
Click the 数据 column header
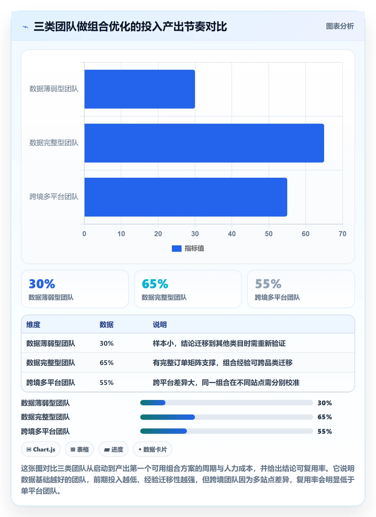pos(107,325)
